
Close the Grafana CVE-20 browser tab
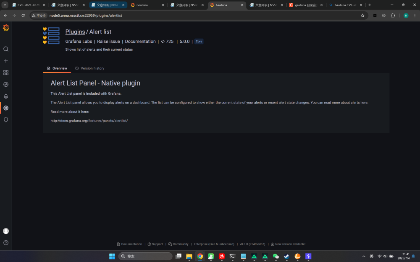(x=361, y=5)
